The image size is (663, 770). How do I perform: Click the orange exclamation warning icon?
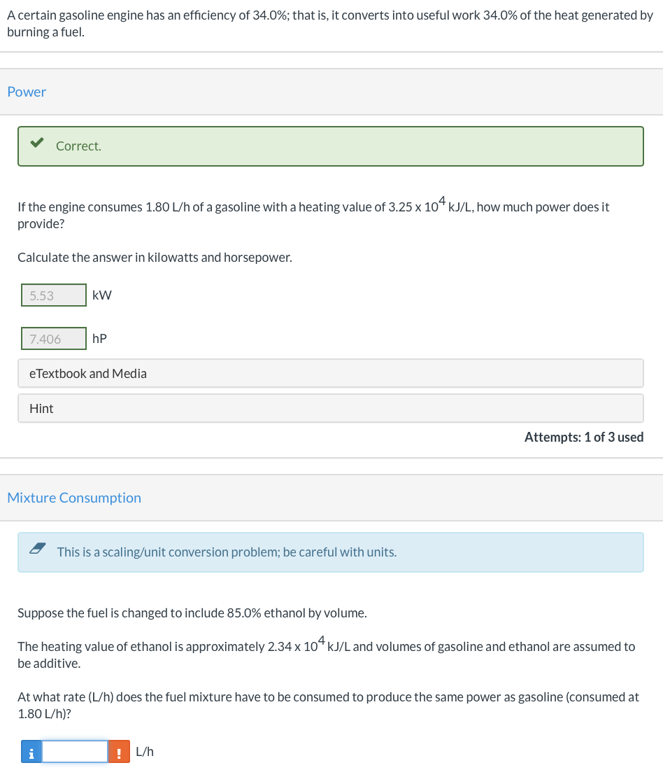pyautogui.click(x=119, y=751)
